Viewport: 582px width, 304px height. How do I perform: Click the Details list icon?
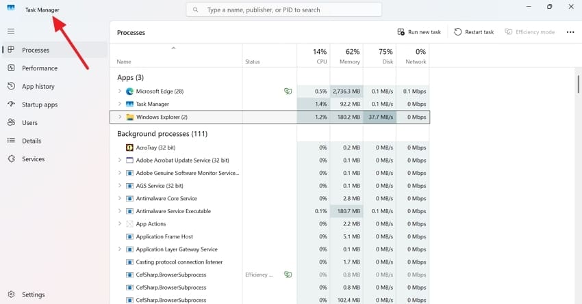click(11, 140)
